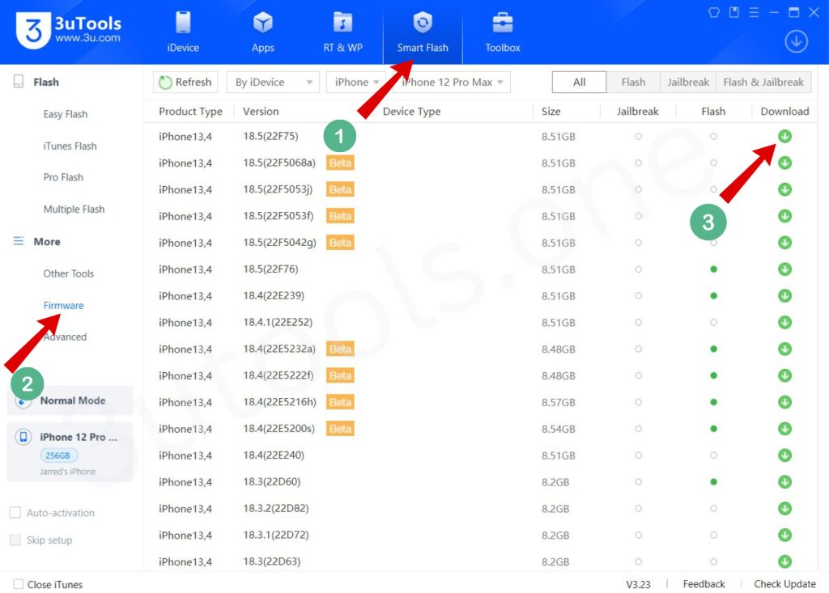Download firmware 18.5(22F5042g)
Image resolution: width=829 pixels, height=593 pixels.
(784, 243)
